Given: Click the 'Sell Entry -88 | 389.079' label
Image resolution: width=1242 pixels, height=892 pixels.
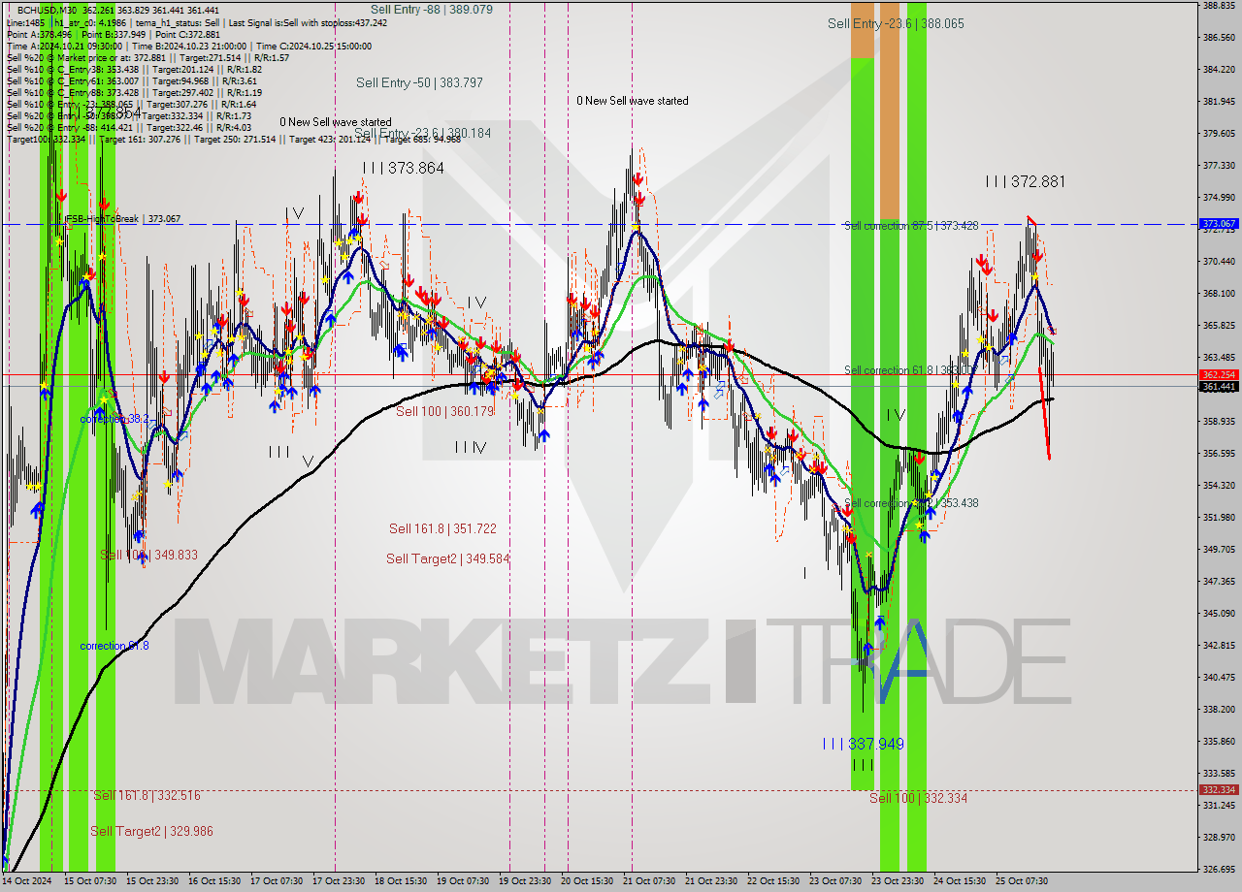Looking at the screenshot, I should pos(431,9).
